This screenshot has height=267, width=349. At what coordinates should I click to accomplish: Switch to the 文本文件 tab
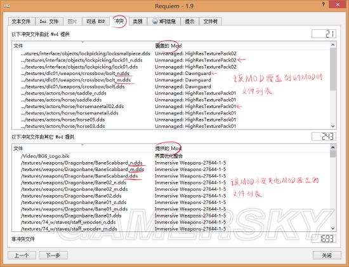pos(22,22)
